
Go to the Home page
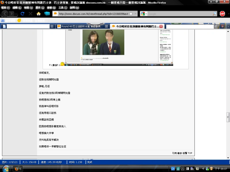click(x=39, y=14)
